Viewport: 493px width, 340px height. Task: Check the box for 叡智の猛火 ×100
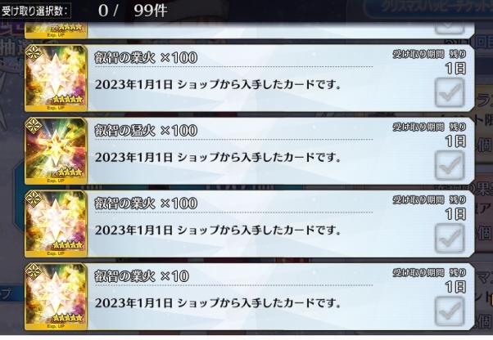(x=450, y=166)
